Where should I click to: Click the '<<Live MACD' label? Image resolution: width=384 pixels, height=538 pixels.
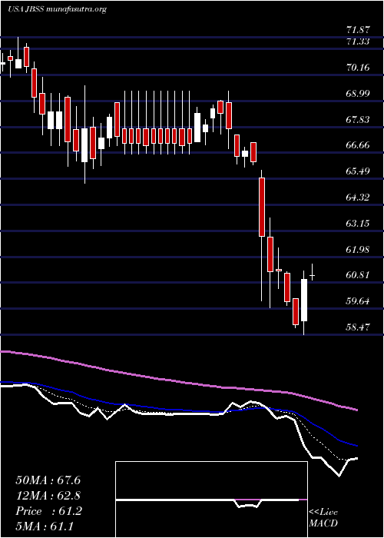(x=323, y=518)
